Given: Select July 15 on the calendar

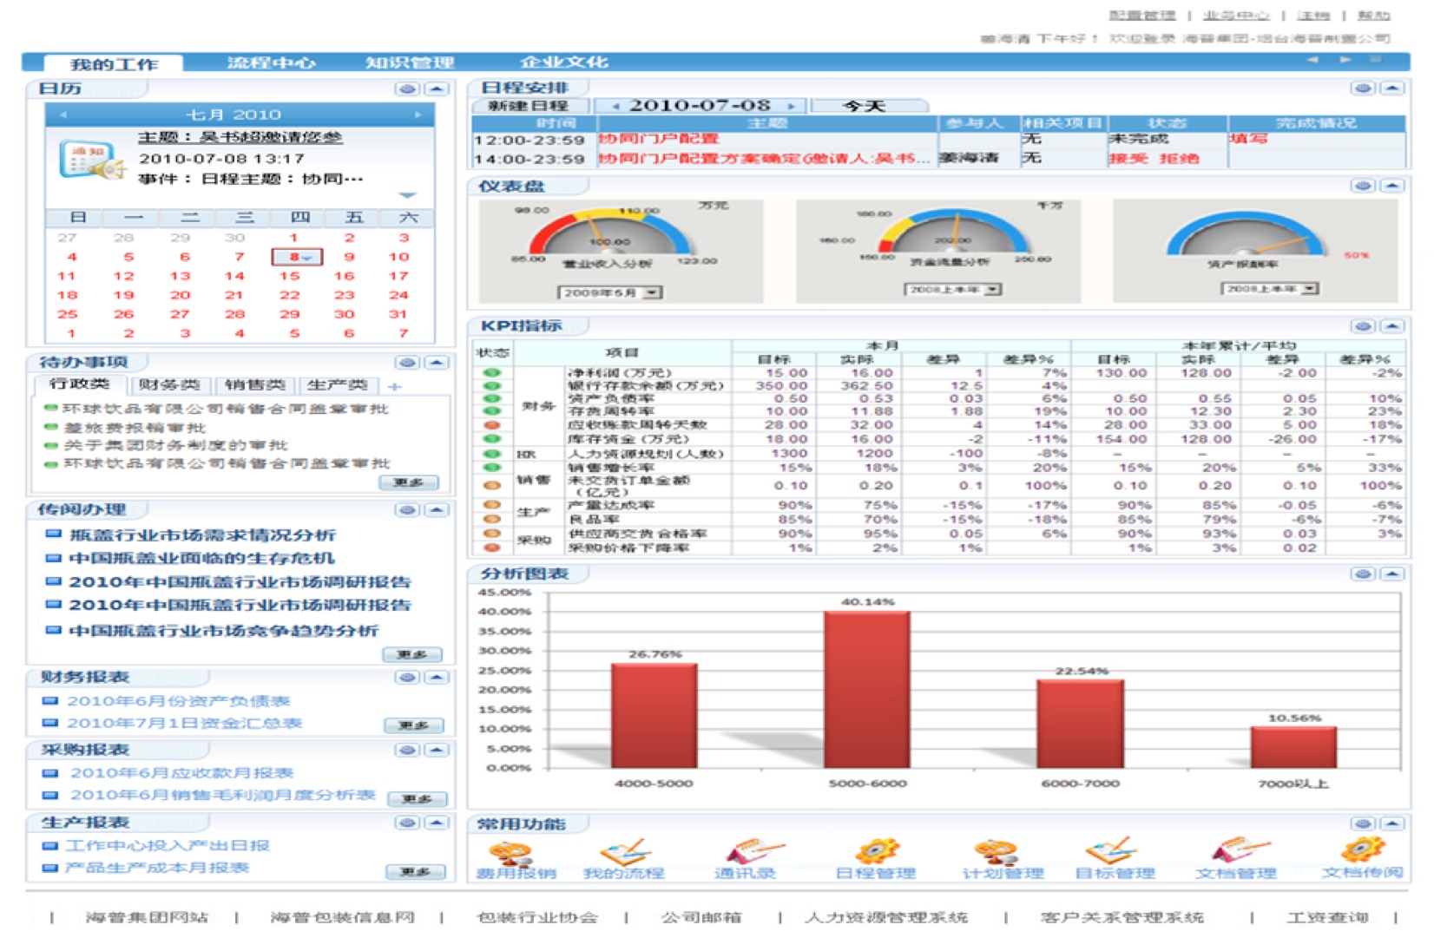Looking at the screenshot, I should (289, 276).
